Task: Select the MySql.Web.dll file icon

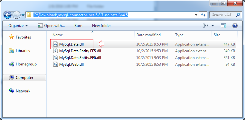Action: (x=55, y=64)
